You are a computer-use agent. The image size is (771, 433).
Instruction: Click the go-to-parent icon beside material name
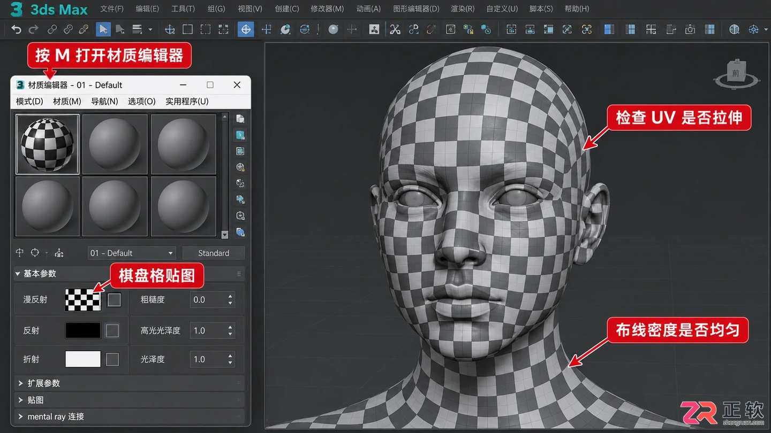59,253
